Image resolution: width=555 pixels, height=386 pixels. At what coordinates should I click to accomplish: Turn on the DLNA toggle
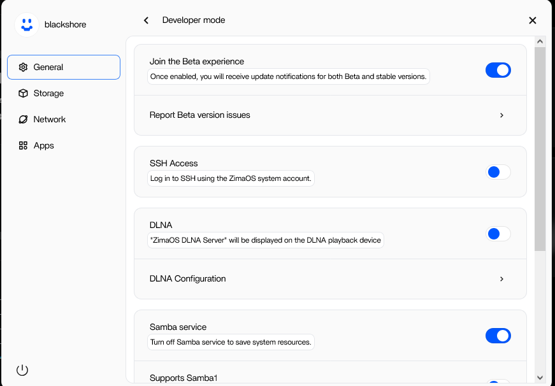498,234
